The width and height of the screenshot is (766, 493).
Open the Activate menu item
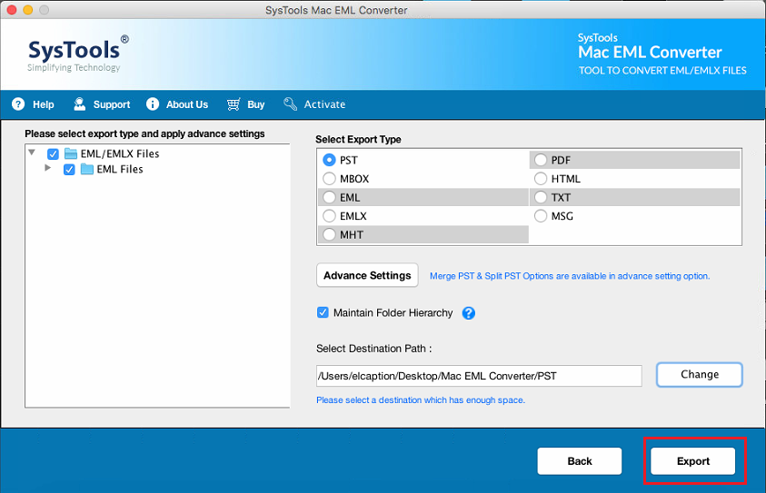tap(314, 104)
